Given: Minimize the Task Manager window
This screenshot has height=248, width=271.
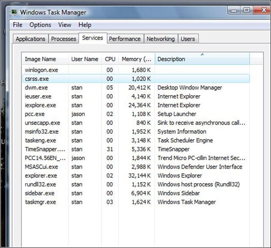Looking at the screenshot, I should 234,10.
